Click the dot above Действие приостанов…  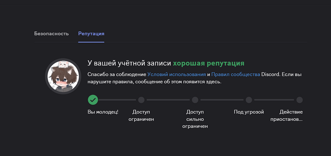pyautogui.click(x=300, y=100)
